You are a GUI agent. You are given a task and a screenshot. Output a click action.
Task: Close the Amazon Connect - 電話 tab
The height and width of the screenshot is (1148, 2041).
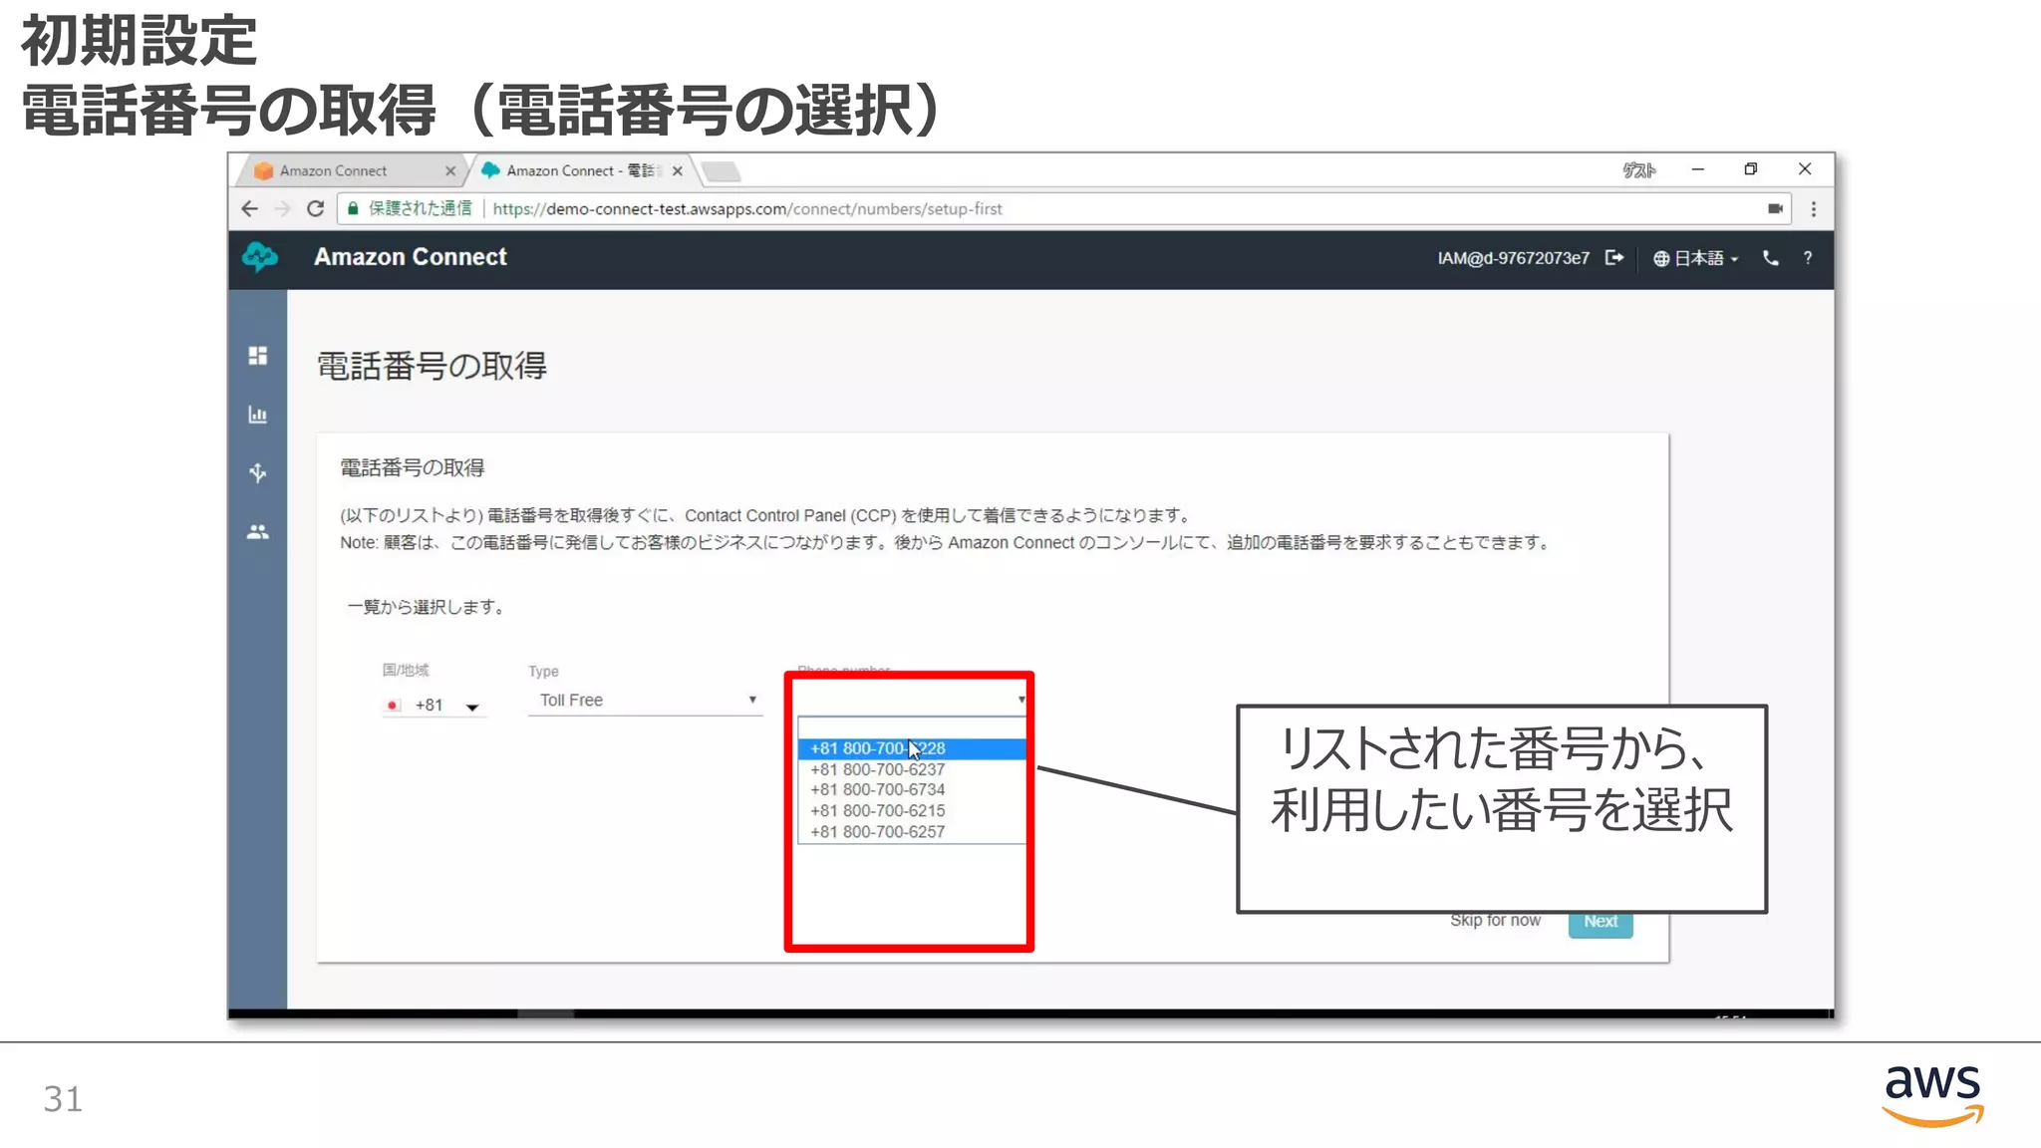tap(678, 171)
